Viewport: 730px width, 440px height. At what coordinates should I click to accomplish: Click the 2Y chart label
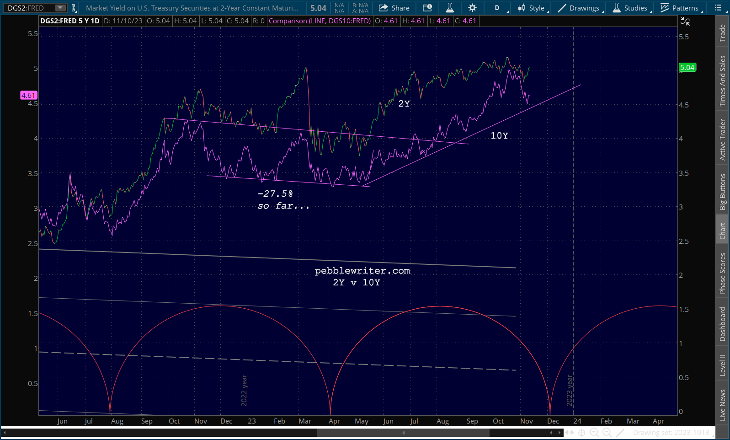pos(404,104)
